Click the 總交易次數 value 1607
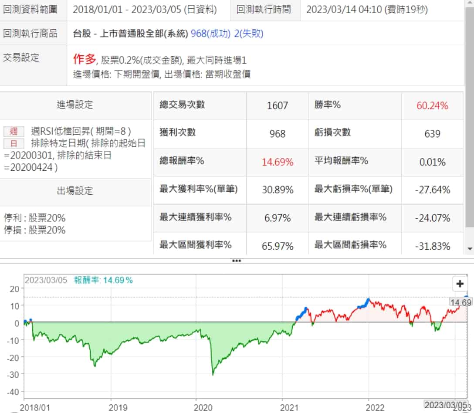The image size is (474, 413). (277, 105)
